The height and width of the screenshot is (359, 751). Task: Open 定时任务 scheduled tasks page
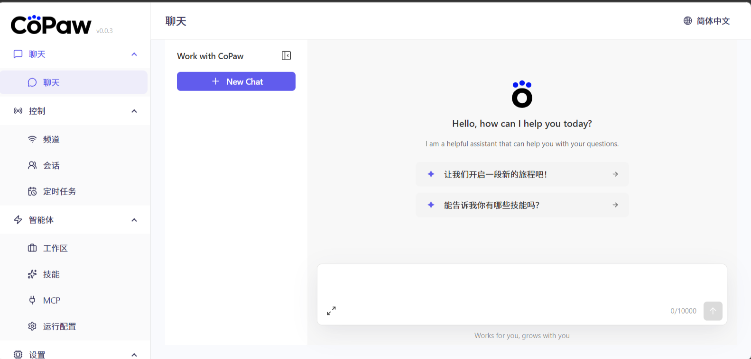click(59, 191)
